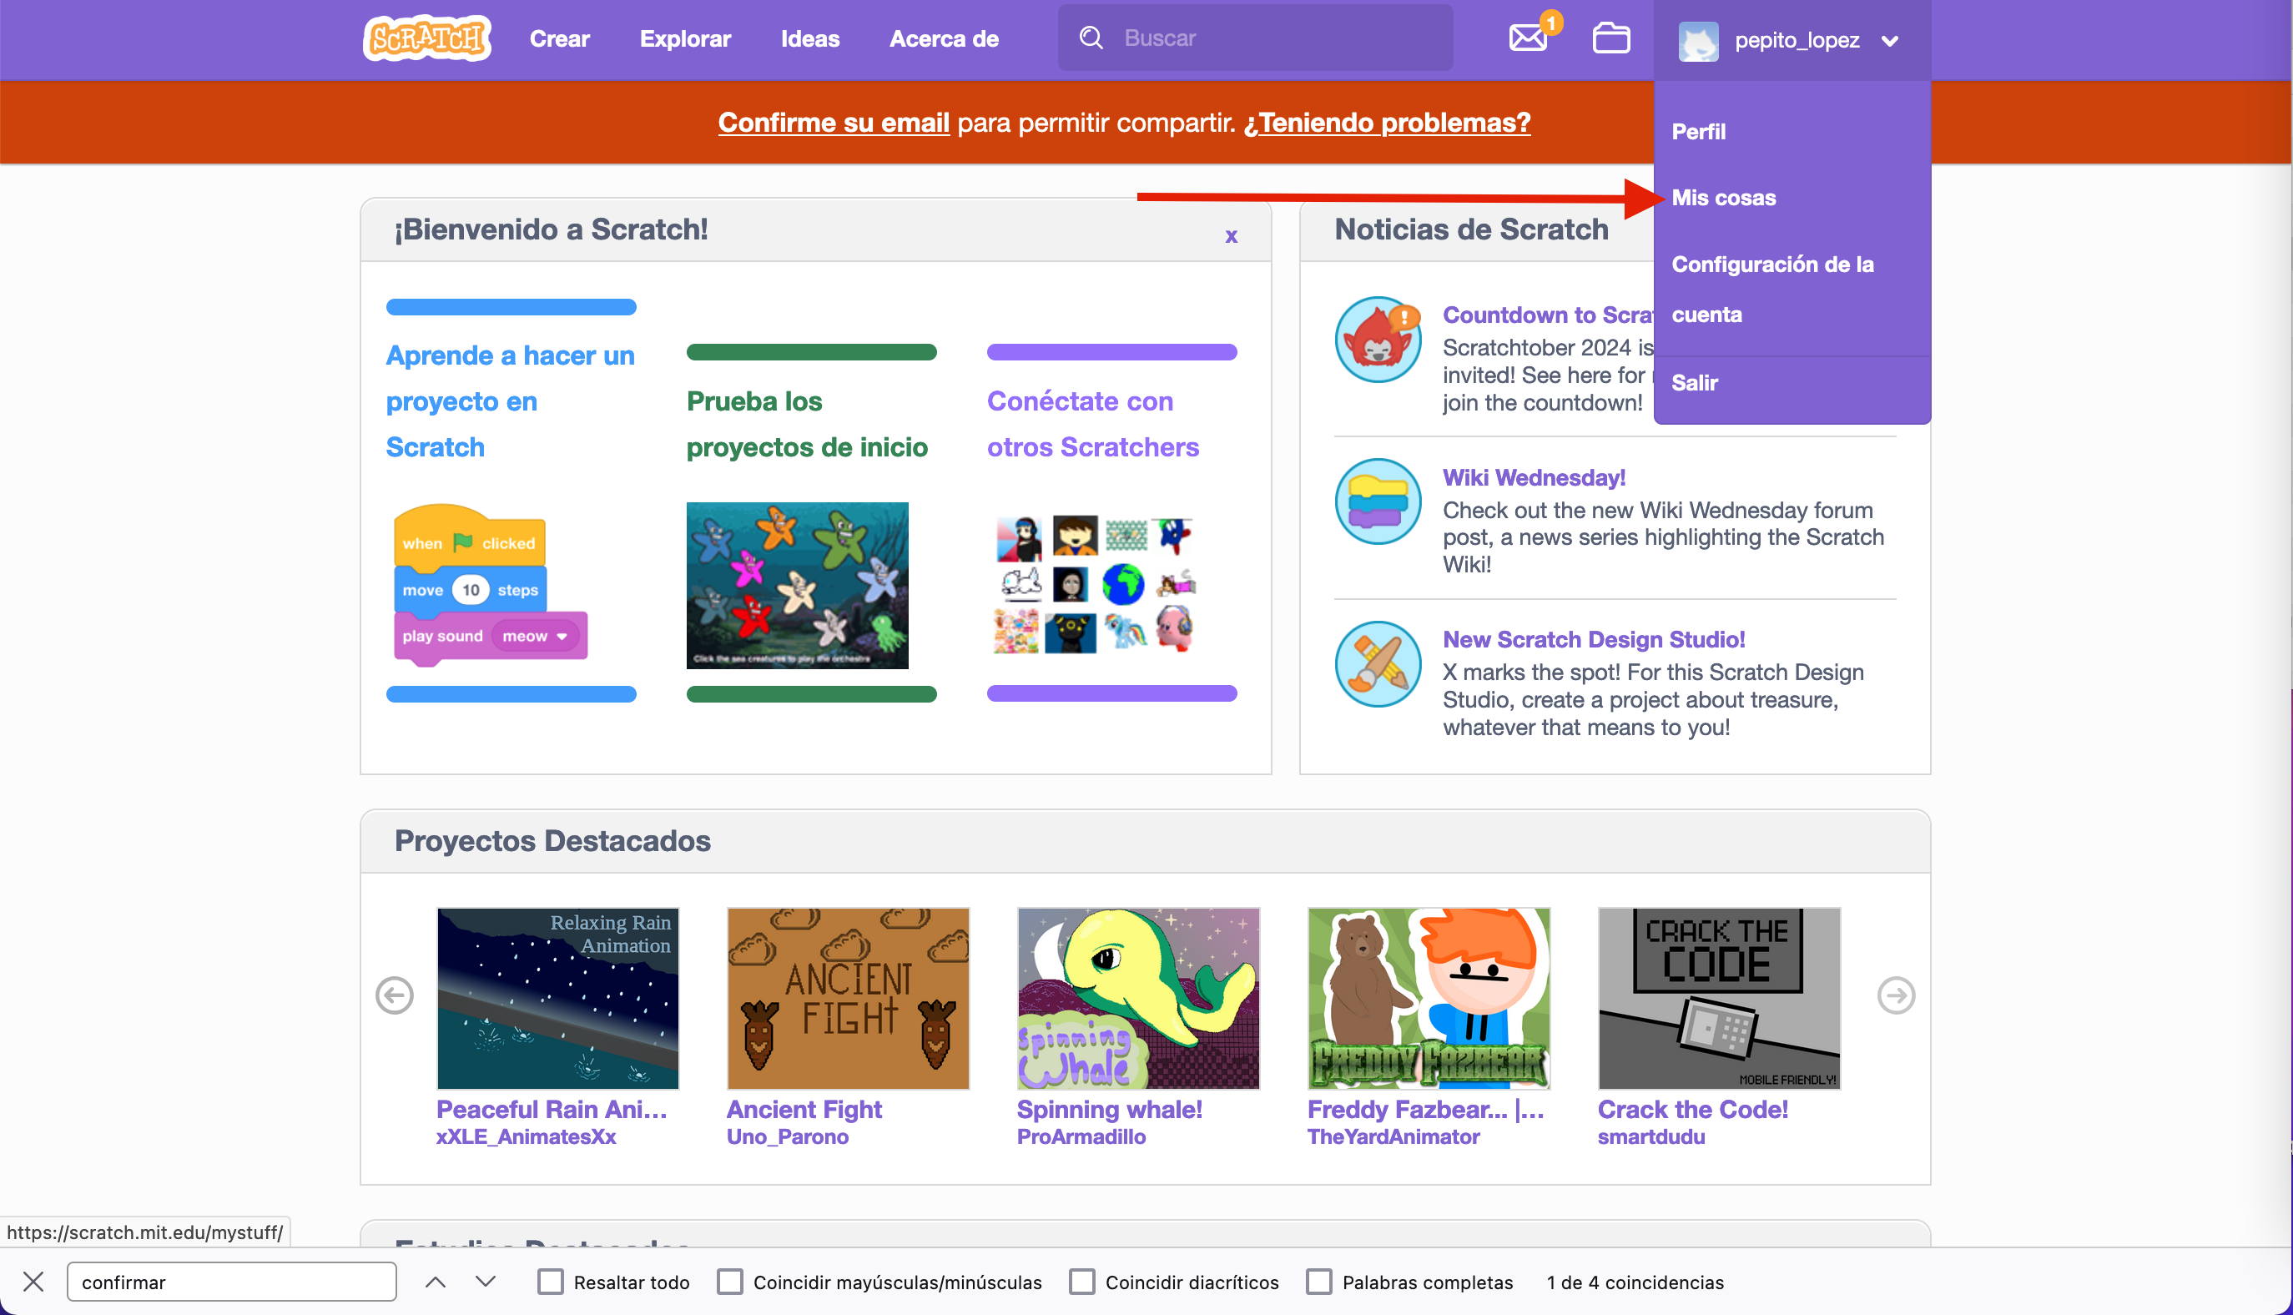This screenshot has height=1315, width=2293.
Task: Click the next featured projects arrow
Action: pyautogui.click(x=1895, y=995)
